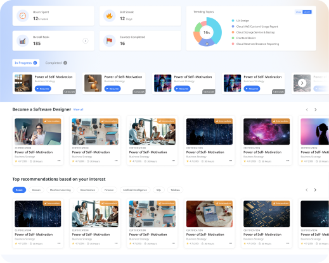Select the In Progress tab
329x263 pixels.
tap(26, 63)
